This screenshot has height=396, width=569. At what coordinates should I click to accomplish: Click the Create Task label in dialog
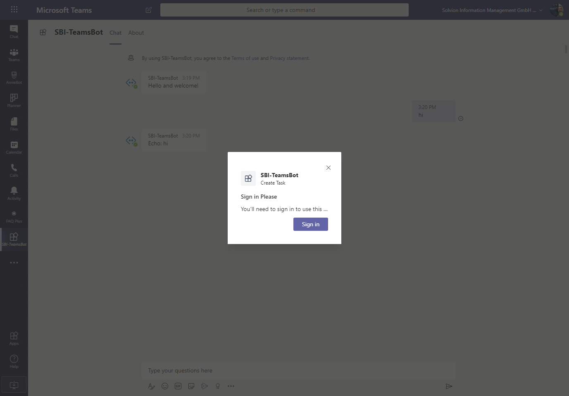click(273, 183)
